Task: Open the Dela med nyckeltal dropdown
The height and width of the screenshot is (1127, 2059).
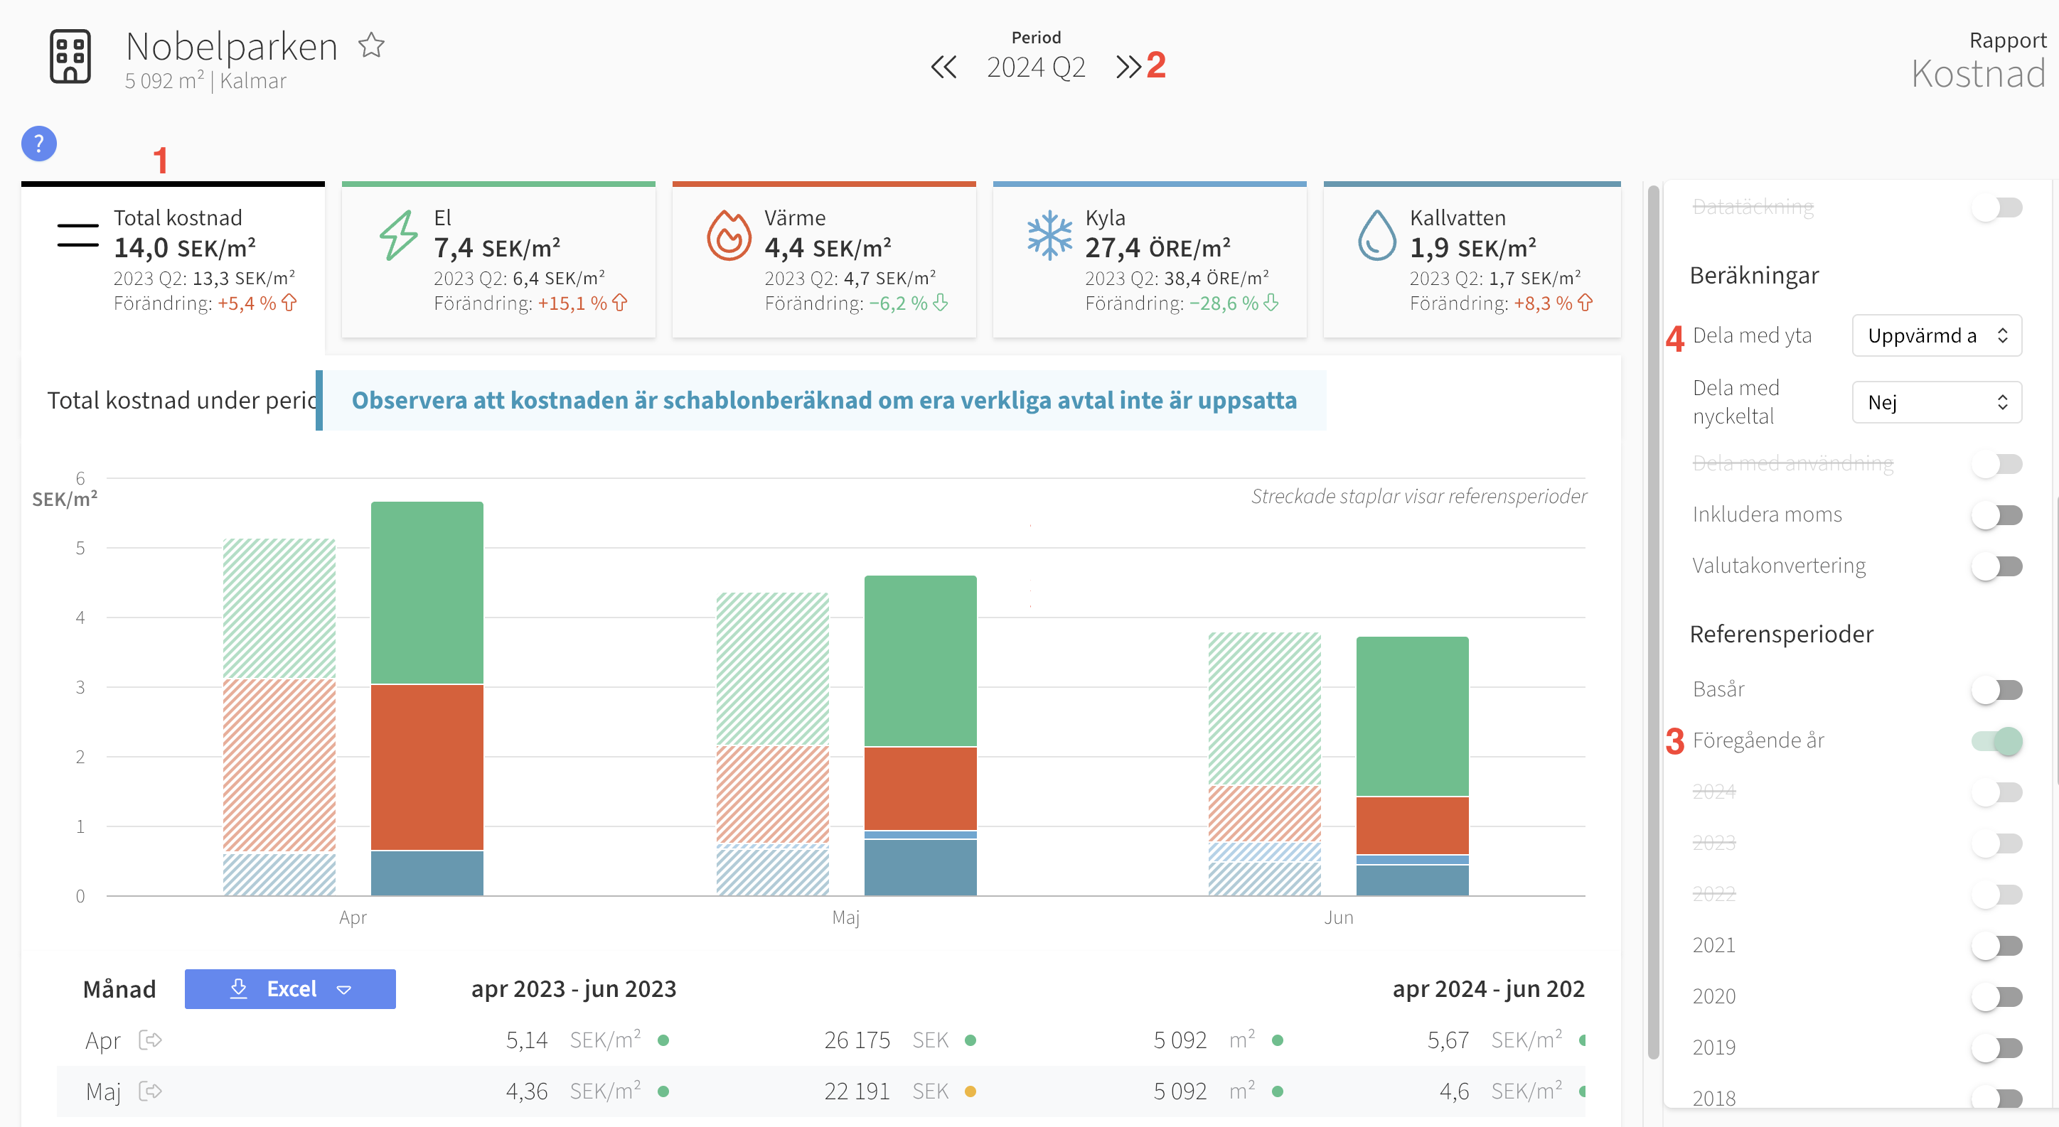Action: coord(1937,403)
